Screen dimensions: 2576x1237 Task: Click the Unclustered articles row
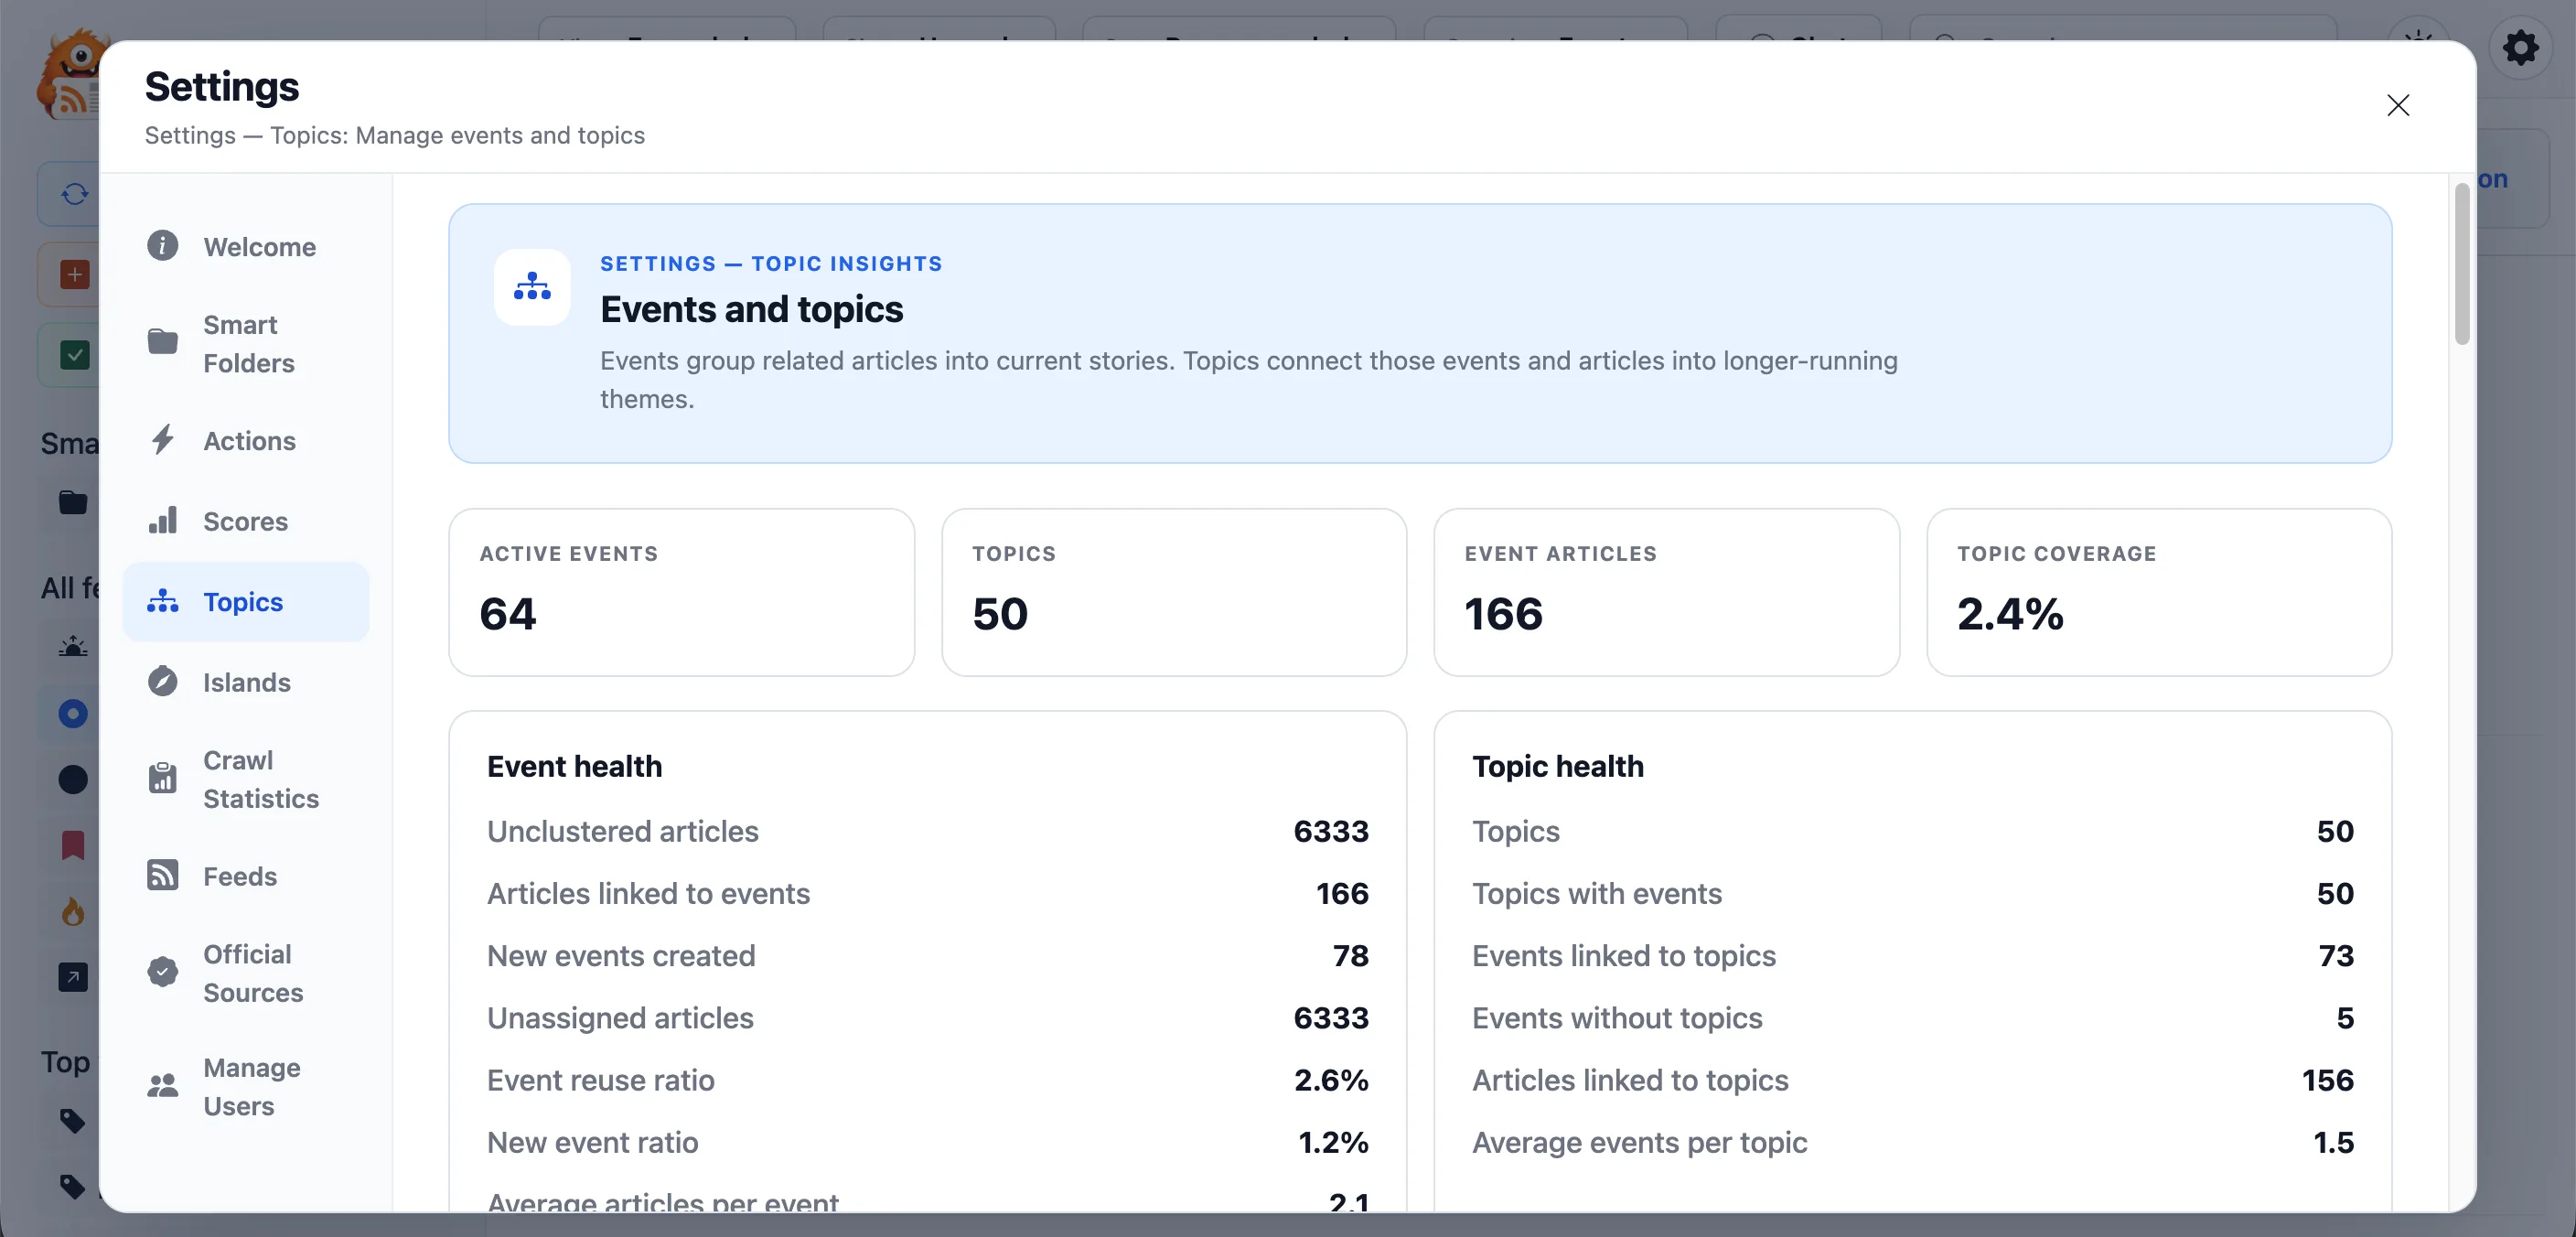928,831
